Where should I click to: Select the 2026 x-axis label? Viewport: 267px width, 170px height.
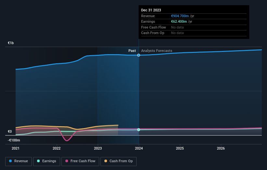click(221, 149)
